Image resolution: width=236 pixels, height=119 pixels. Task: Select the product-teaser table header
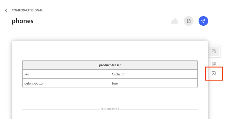pyautogui.click(x=110, y=65)
